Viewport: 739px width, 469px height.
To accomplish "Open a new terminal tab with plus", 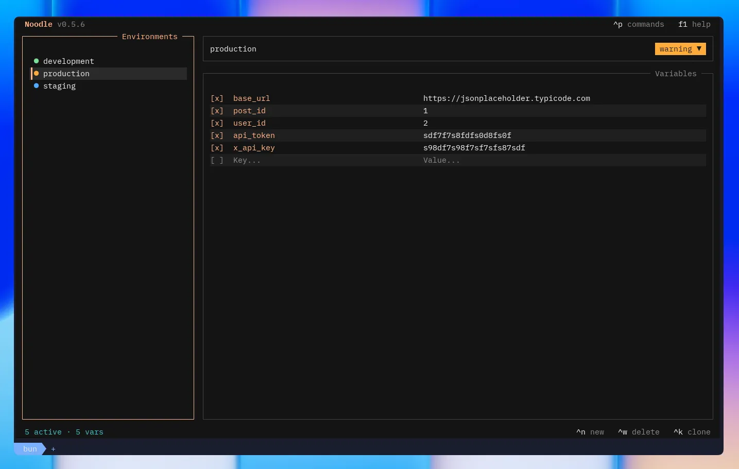I will point(53,449).
